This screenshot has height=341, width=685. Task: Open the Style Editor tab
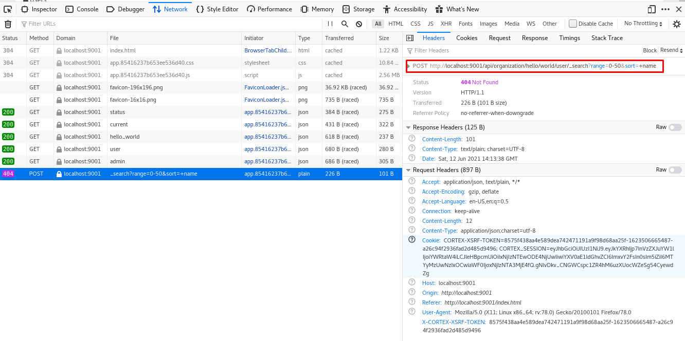(x=217, y=9)
